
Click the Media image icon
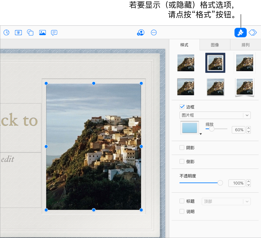pyautogui.click(x=42, y=33)
